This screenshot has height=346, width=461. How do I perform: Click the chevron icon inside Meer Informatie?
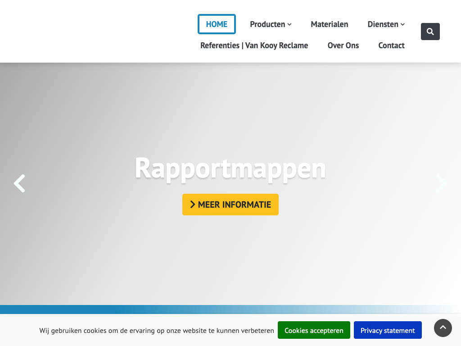click(x=193, y=205)
